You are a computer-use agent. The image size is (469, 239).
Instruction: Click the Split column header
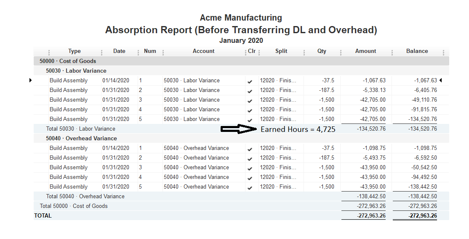(281, 51)
